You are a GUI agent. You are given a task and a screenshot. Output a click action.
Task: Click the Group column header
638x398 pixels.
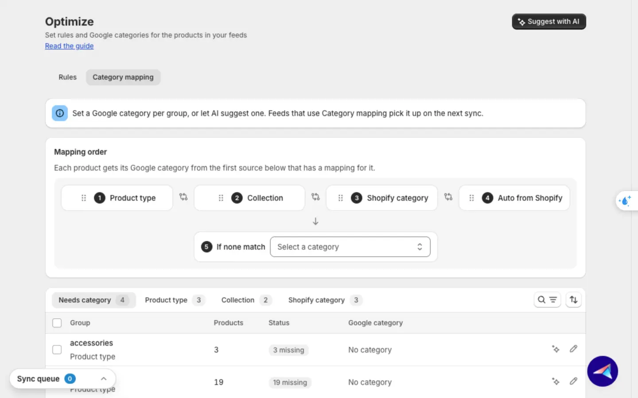pos(80,323)
